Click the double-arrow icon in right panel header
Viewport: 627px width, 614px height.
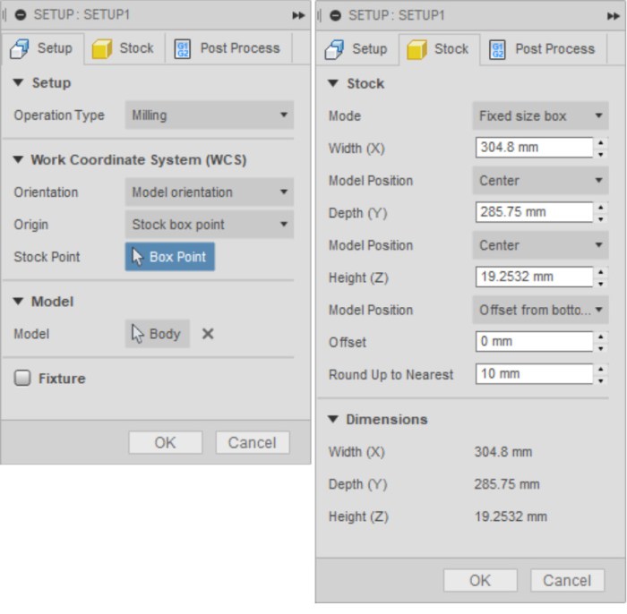[x=613, y=16]
